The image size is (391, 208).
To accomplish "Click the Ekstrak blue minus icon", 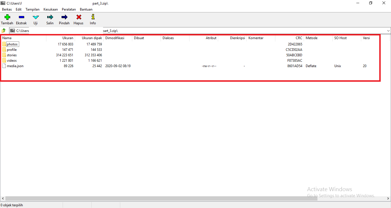I will (x=21, y=17).
